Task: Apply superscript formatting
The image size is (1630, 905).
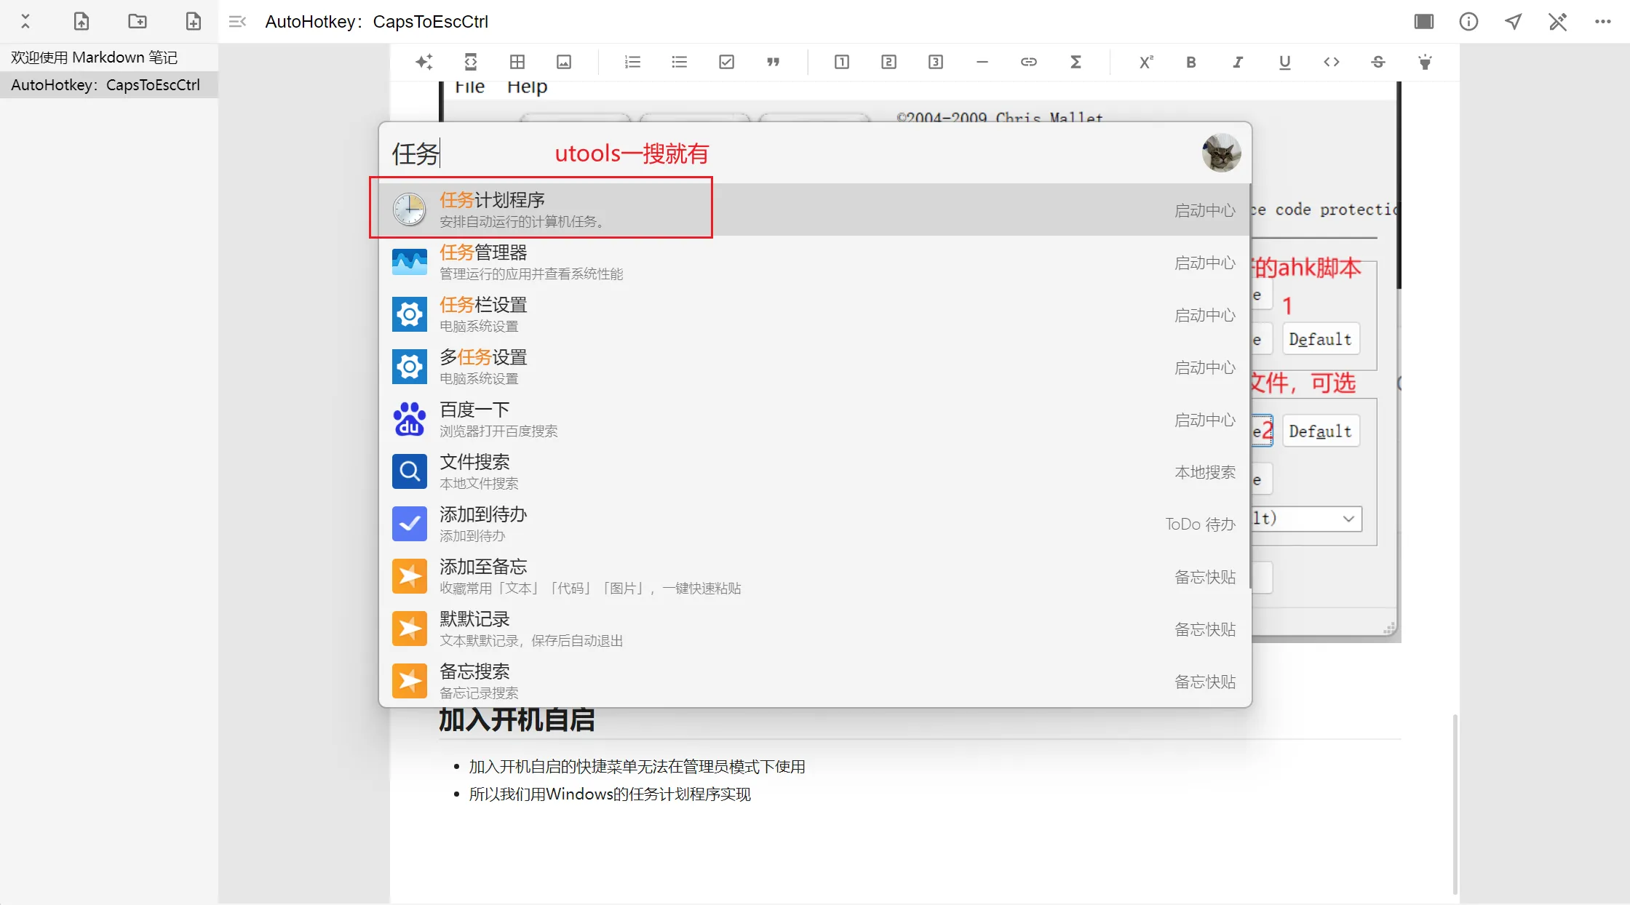Action: click(1146, 62)
